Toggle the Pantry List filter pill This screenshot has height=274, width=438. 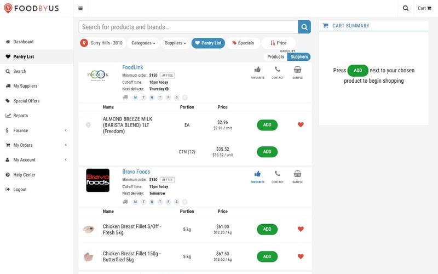coord(208,43)
